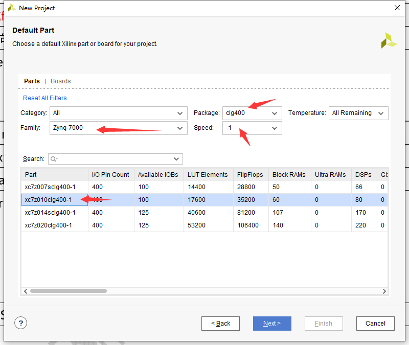Sort by the I/O Pin Count column
The height and width of the screenshot is (345, 409).
coord(111,175)
